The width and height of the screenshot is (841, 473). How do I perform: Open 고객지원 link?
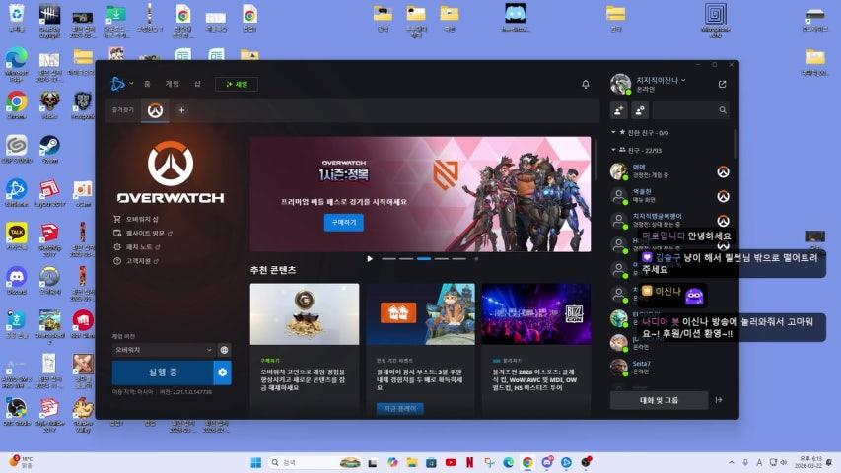point(136,260)
